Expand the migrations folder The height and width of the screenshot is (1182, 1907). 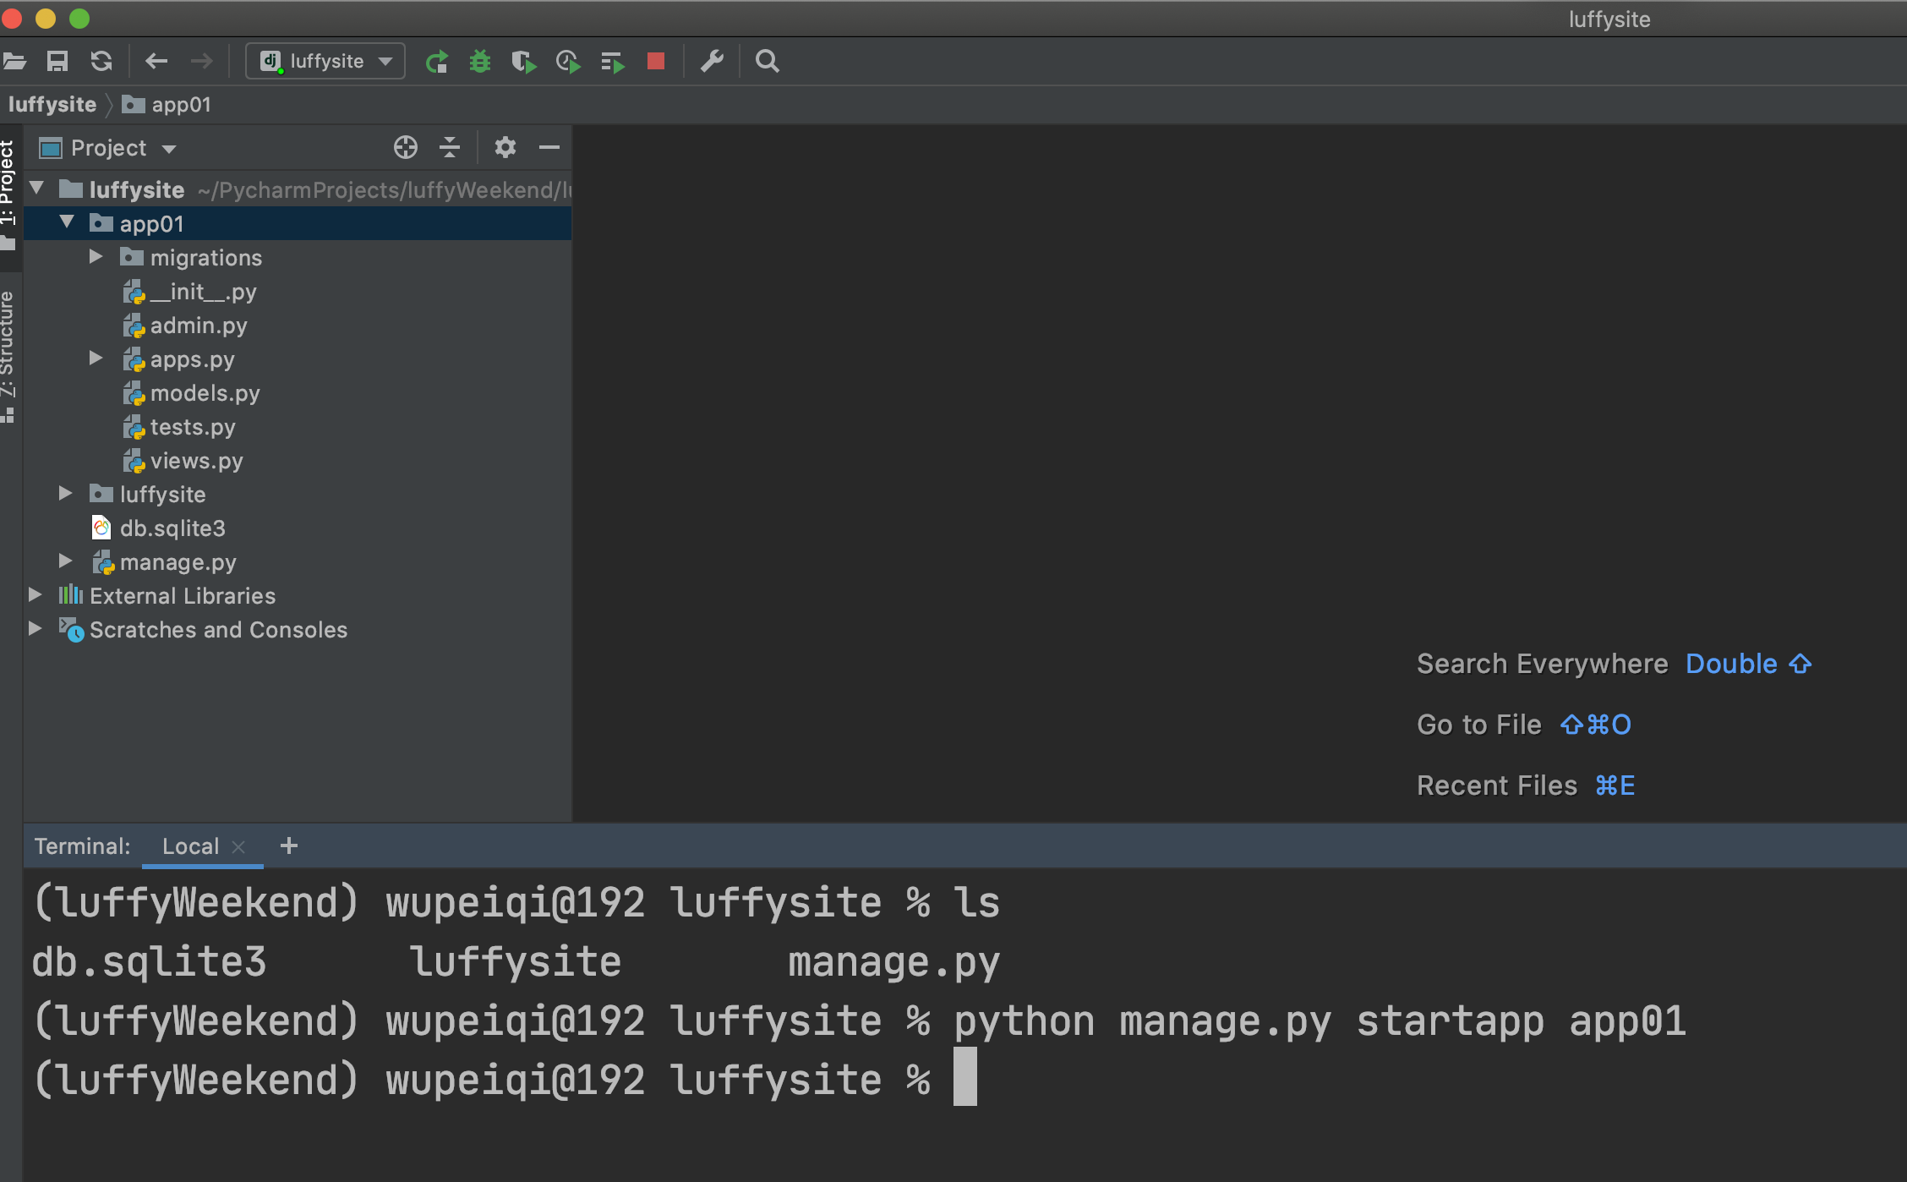coord(96,256)
